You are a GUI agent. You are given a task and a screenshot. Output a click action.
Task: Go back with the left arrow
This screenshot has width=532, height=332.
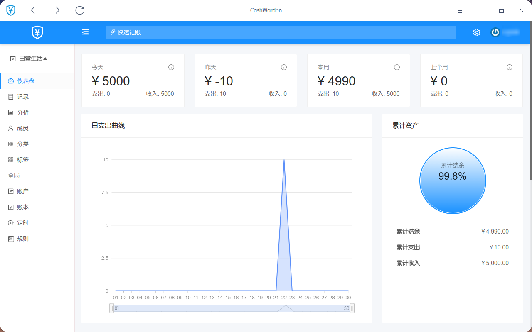pos(34,10)
